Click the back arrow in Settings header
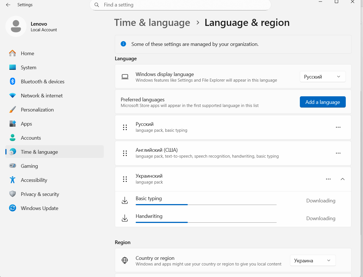Screen dimensions: 363x277 8,5
